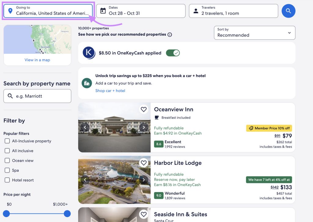Follow the Shop car + hotel link
The image size is (313, 222).
coord(110,91)
